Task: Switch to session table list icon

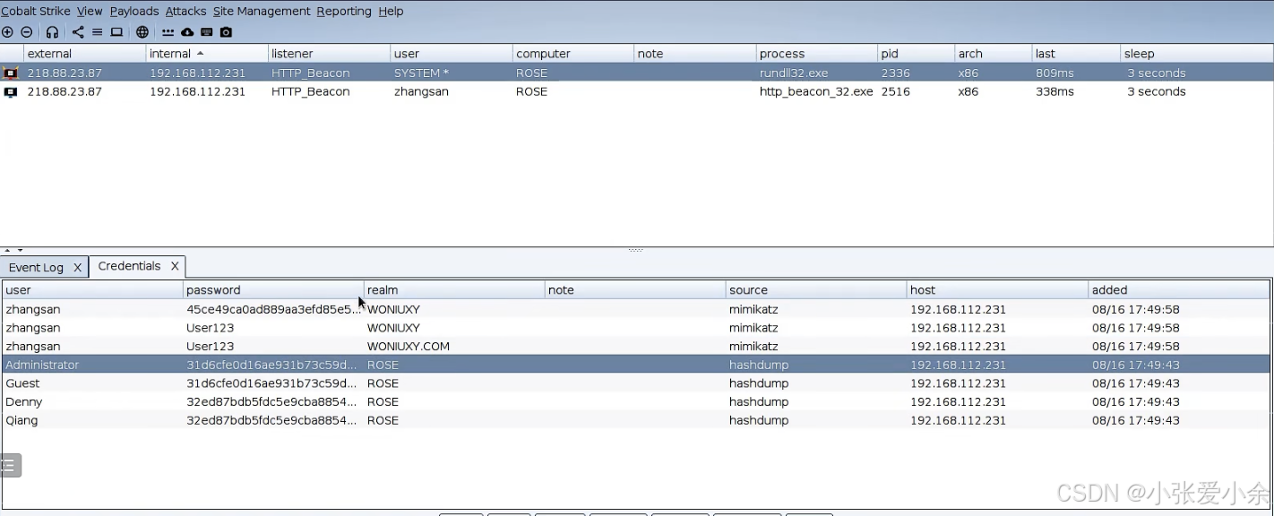Action: 97,32
